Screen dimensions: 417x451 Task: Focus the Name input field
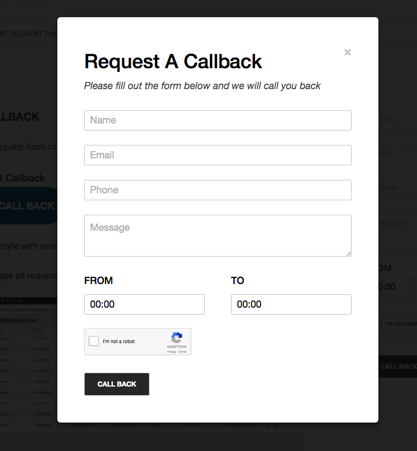(x=218, y=120)
